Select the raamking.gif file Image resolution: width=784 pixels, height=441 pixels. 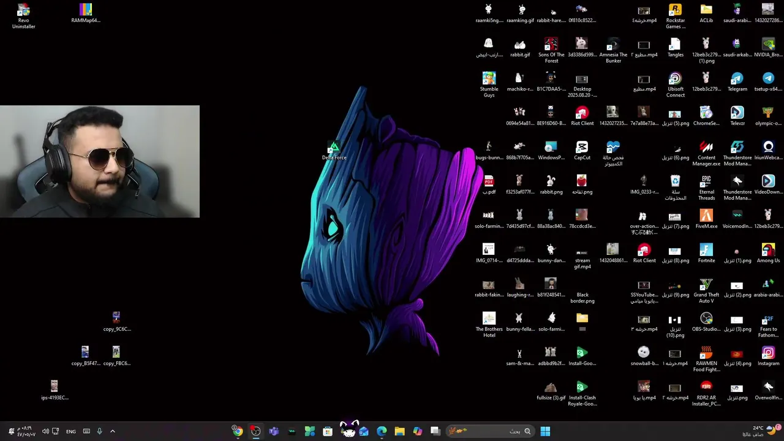520,13
